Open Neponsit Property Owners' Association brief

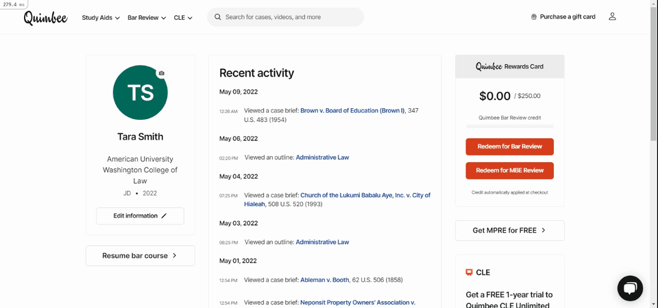click(358, 303)
